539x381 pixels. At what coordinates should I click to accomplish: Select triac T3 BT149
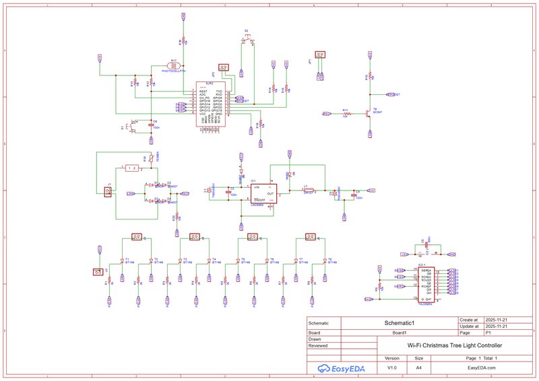point(180,261)
